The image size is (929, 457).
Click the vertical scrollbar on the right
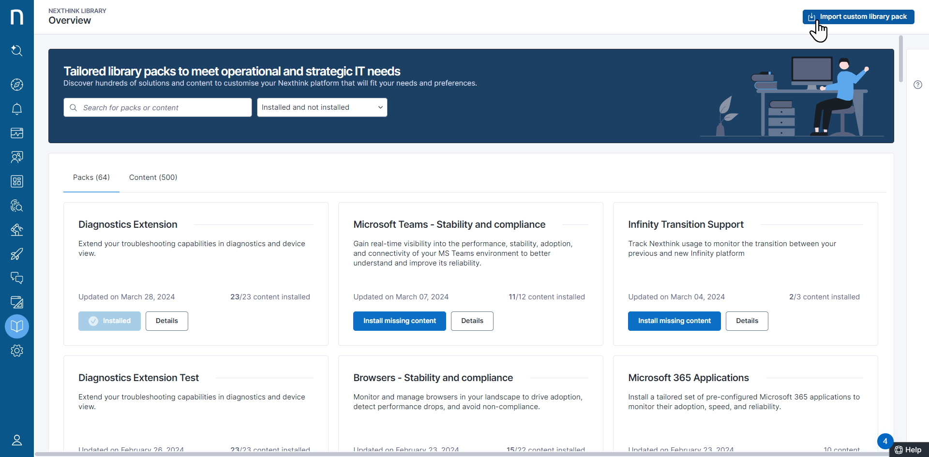coord(900,59)
